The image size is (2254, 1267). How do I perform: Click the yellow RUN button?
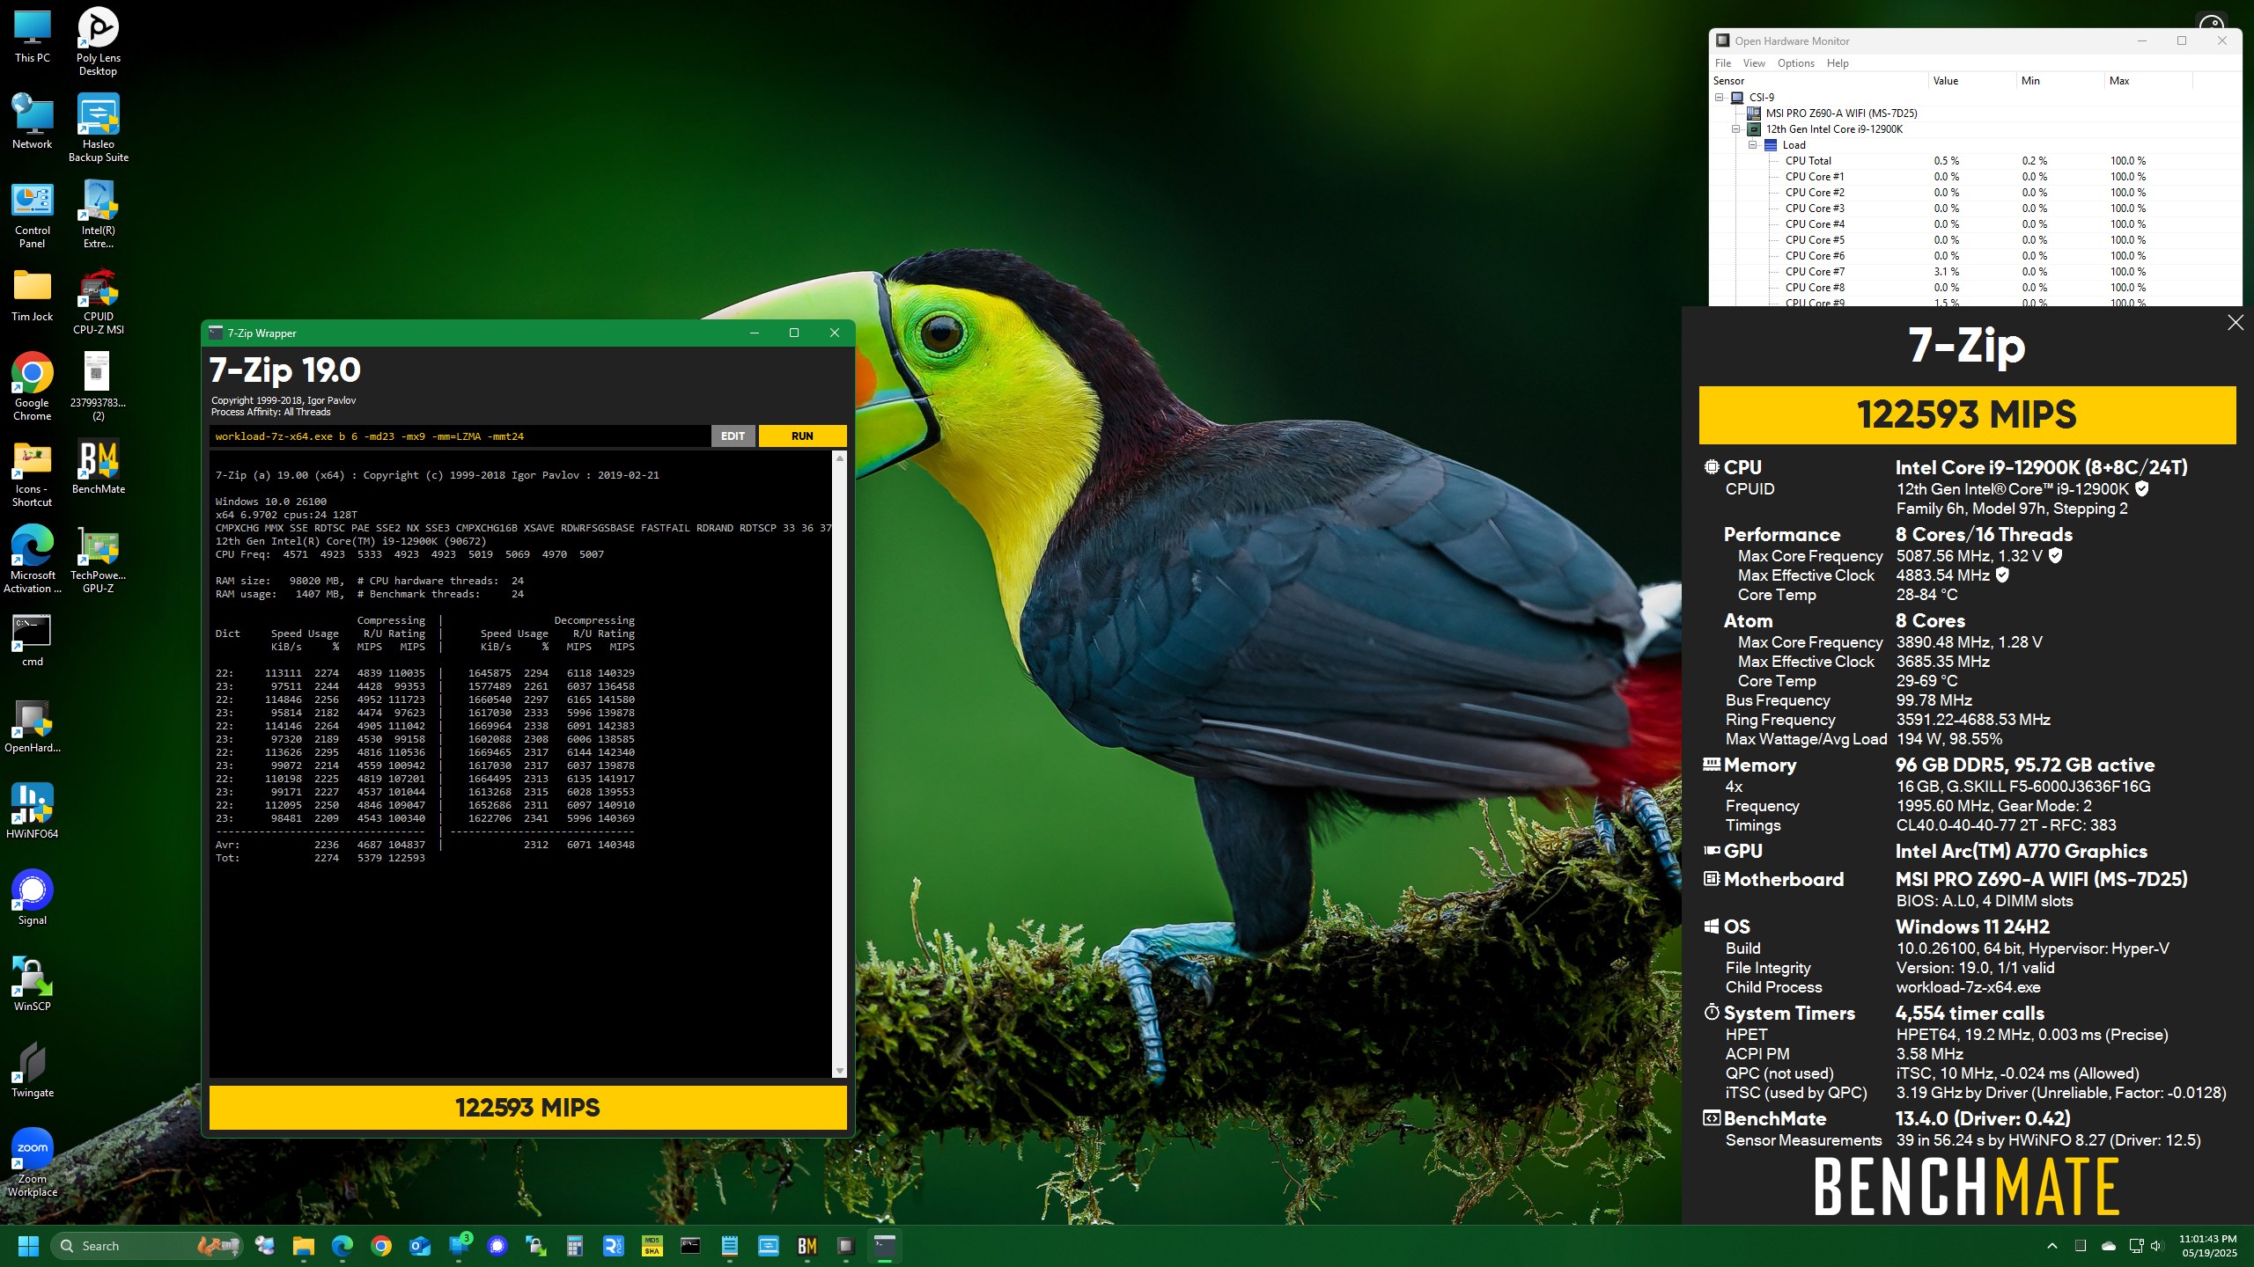pyautogui.click(x=802, y=436)
